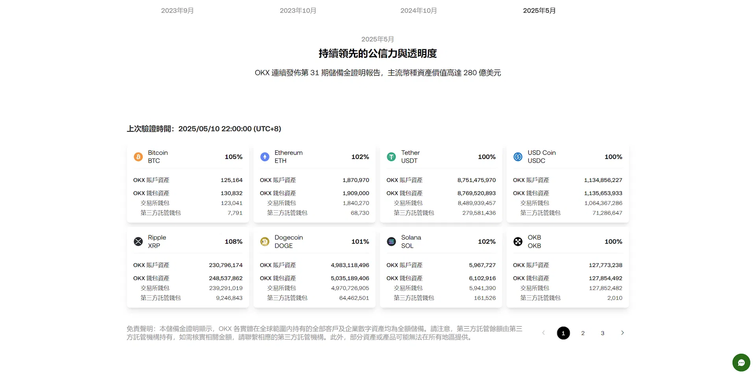The height and width of the screenshot is (376, 756).
Task: Click the Bitcoin orange coin icon
Action: [138, 157]
